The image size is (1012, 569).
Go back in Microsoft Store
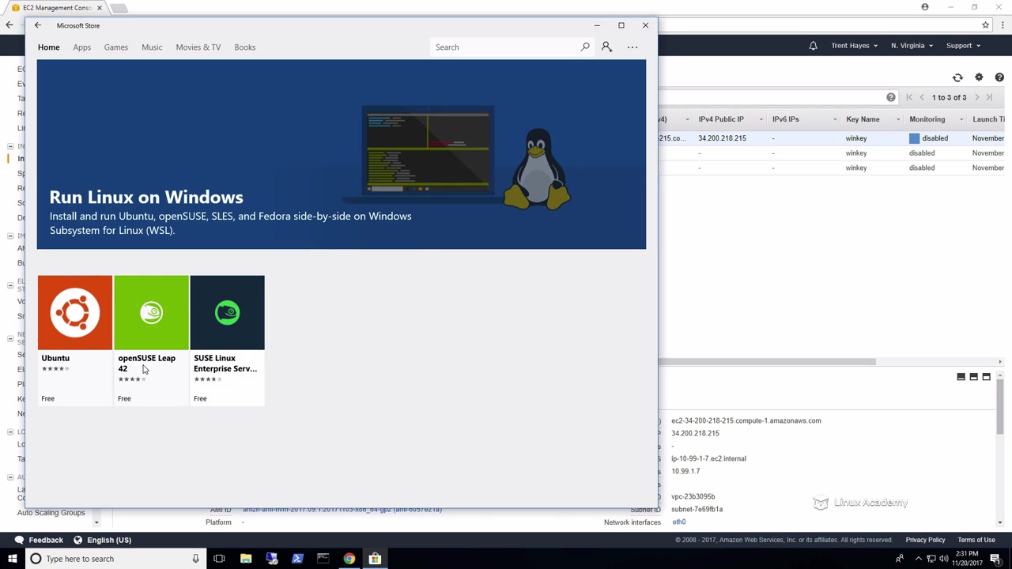click(x=37, y=25)
